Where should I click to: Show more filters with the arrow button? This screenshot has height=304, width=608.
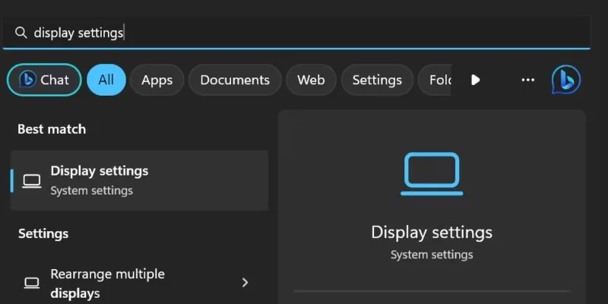click(476, 80)
